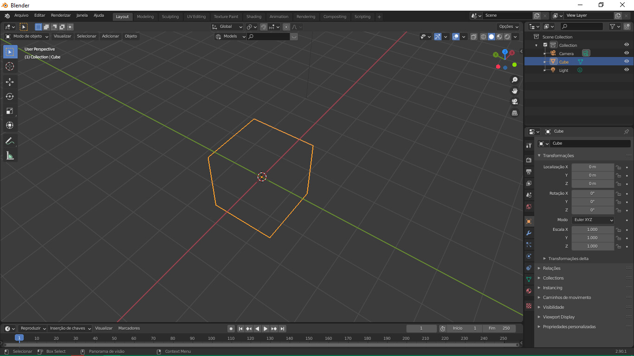Open the Renderizar menu
634x356 pixels.
(x=61, y=15)
